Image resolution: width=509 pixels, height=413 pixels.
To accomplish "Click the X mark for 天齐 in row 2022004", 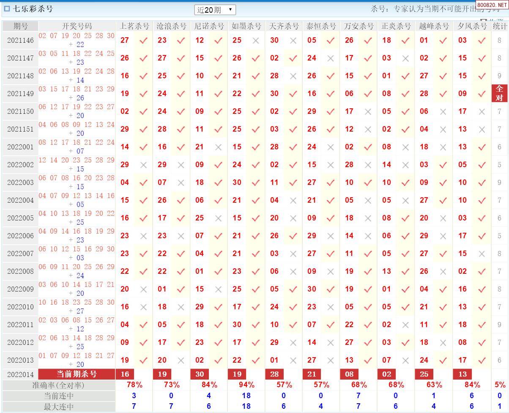I will [293, 201].
